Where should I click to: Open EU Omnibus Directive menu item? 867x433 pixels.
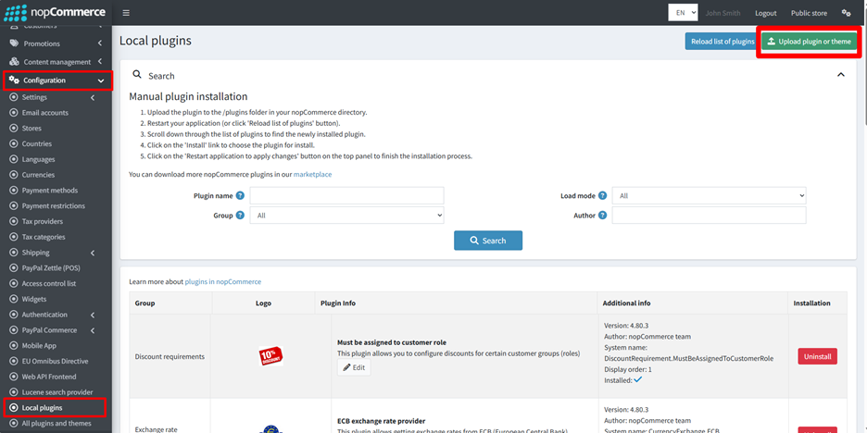56,361
